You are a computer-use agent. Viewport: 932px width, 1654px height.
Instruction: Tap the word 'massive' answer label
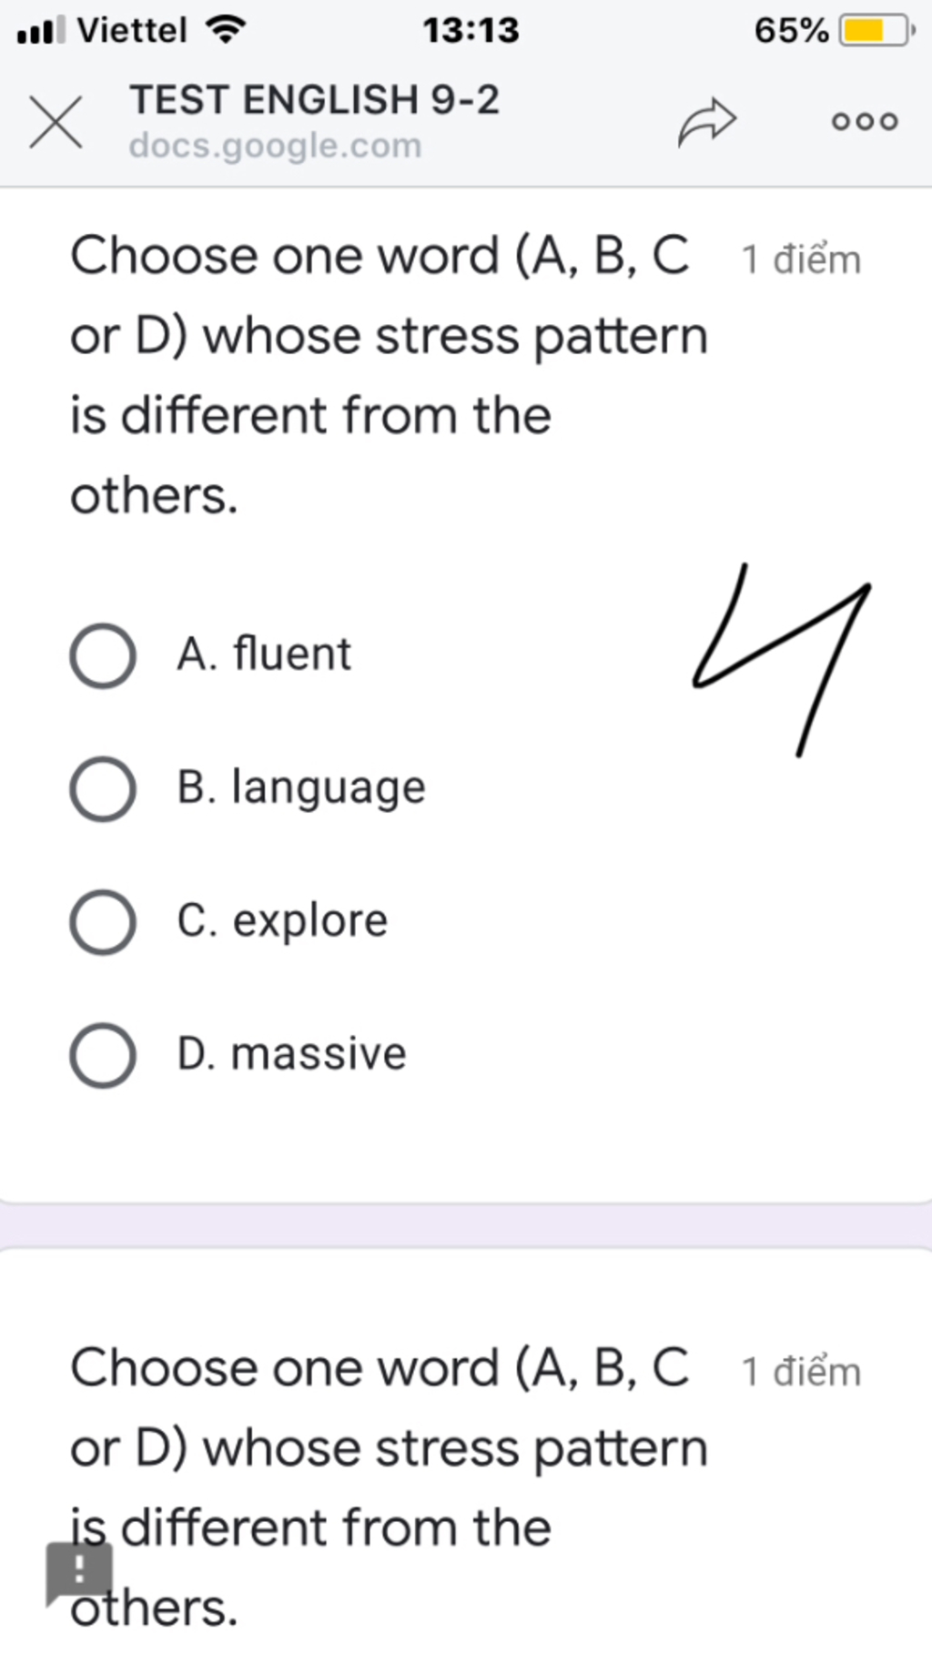coord(319,1054)
